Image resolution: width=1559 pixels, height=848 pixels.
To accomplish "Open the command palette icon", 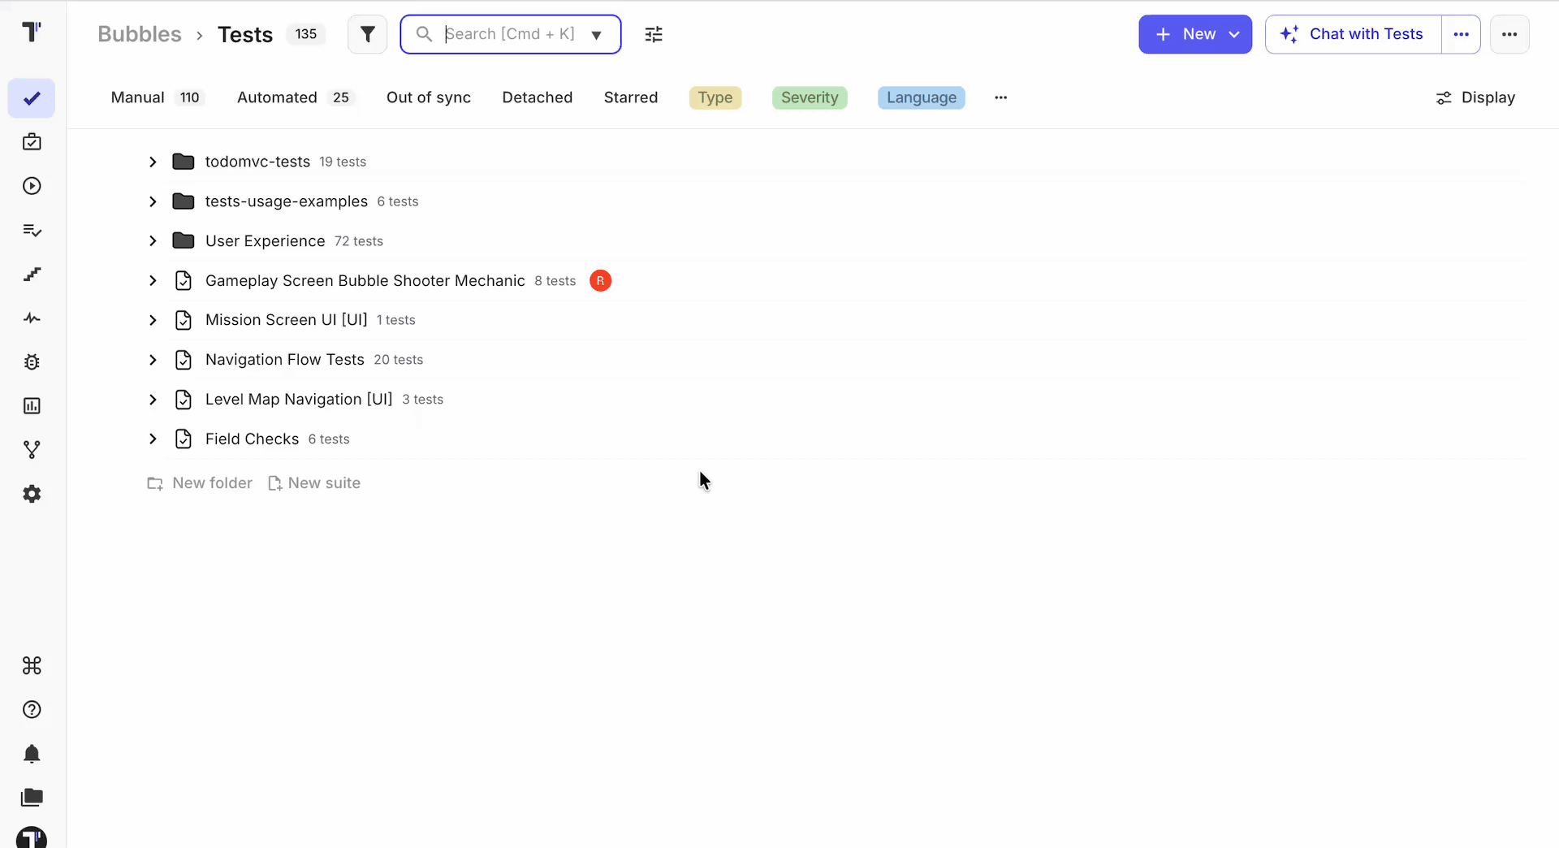I will [x=32, y=666].
